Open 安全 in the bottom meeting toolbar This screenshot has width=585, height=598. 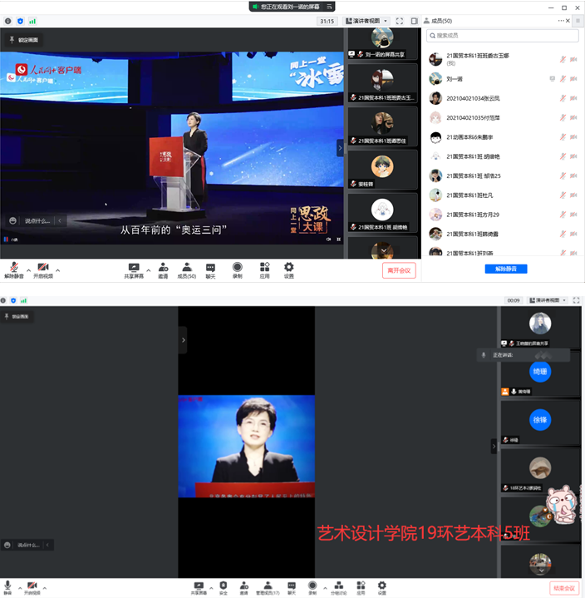point(223,588)
